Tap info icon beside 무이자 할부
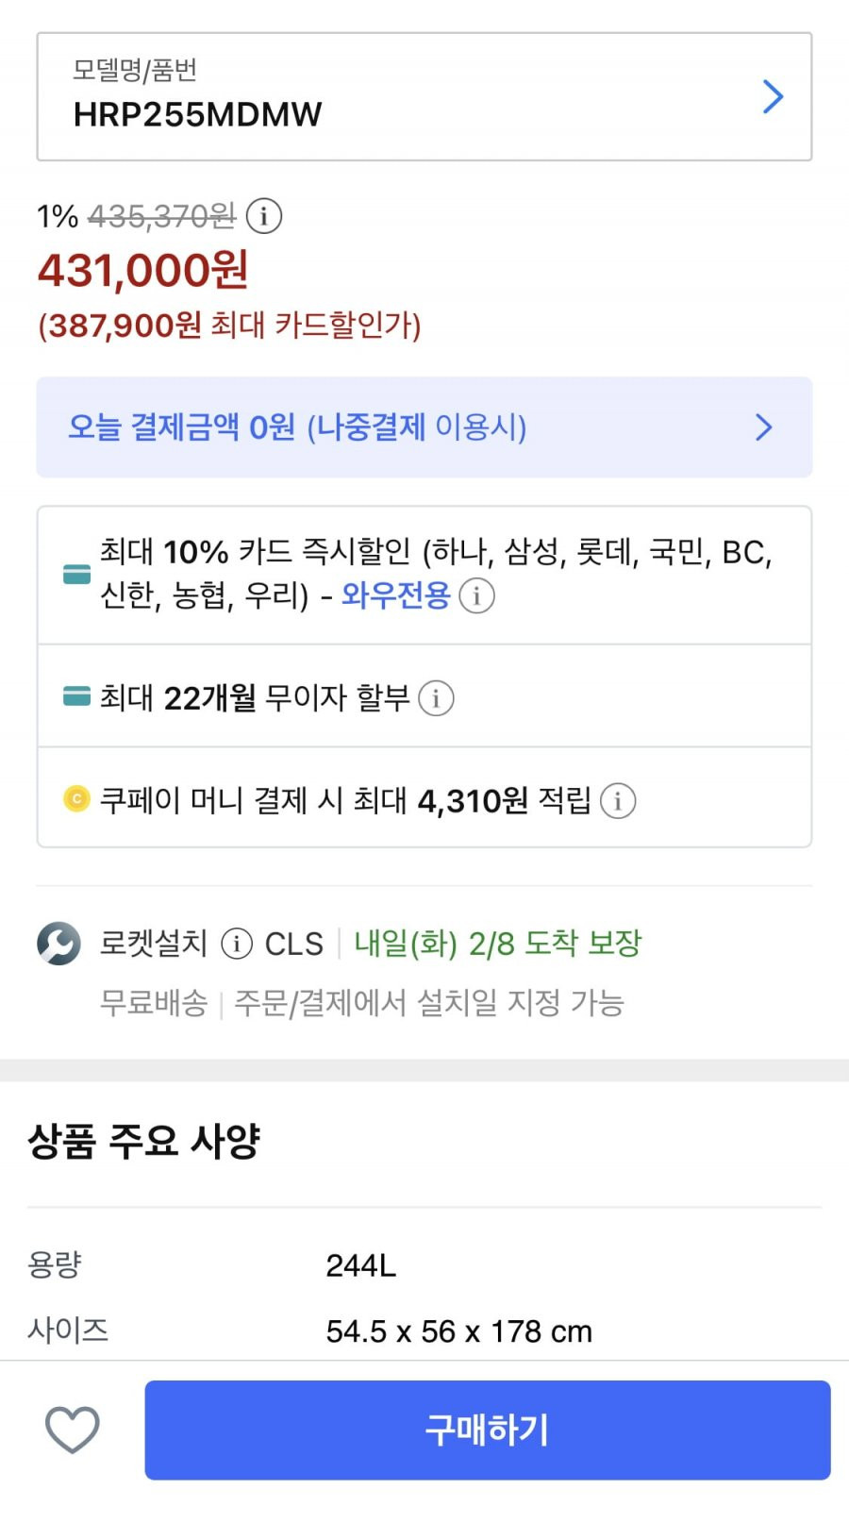Image resolution: width=849 pixels, height=1539 pixels. 436,698
